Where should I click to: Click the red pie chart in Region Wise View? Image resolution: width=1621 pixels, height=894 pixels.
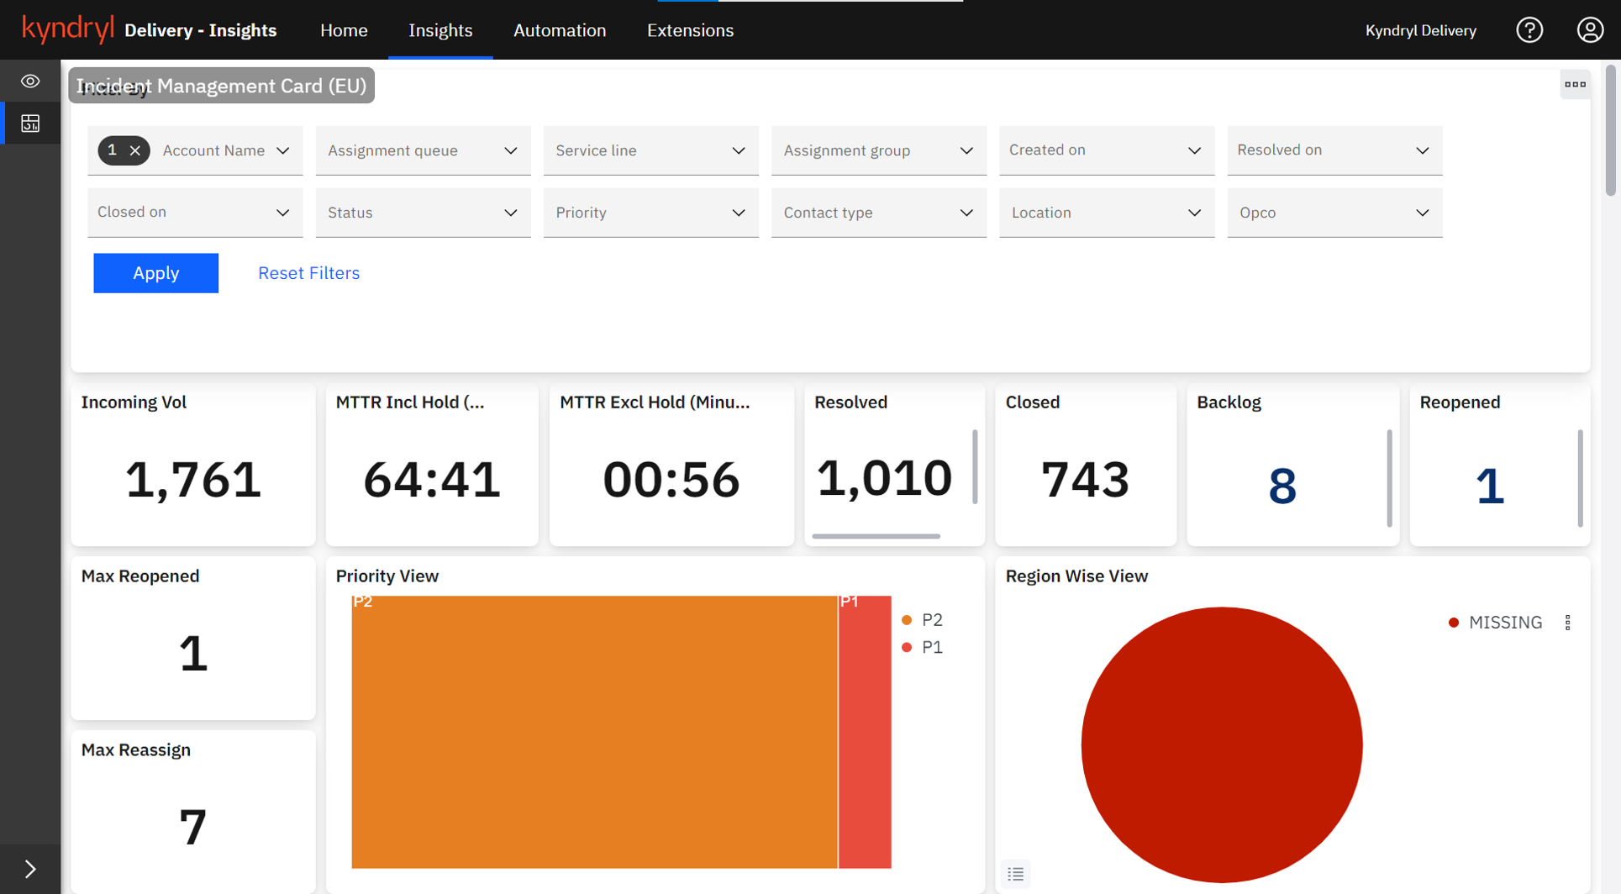tap(1221, 744)
